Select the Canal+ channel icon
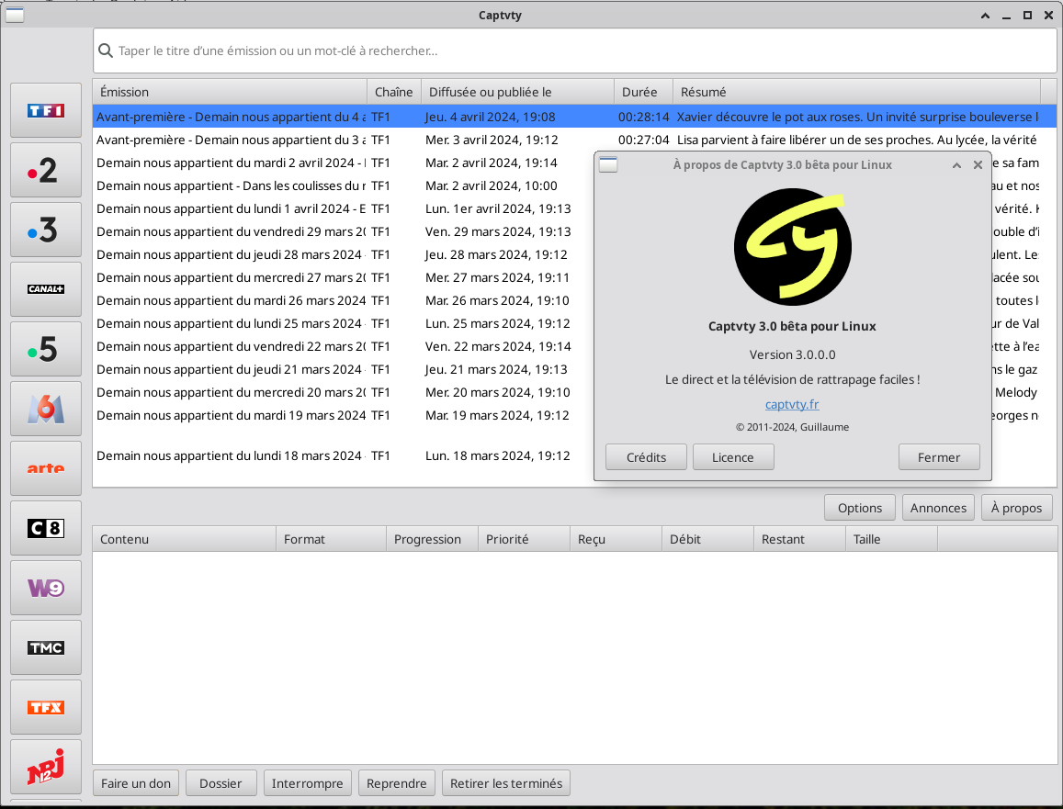This screenshot has width=1063, height=809. [x=46, y=289]
